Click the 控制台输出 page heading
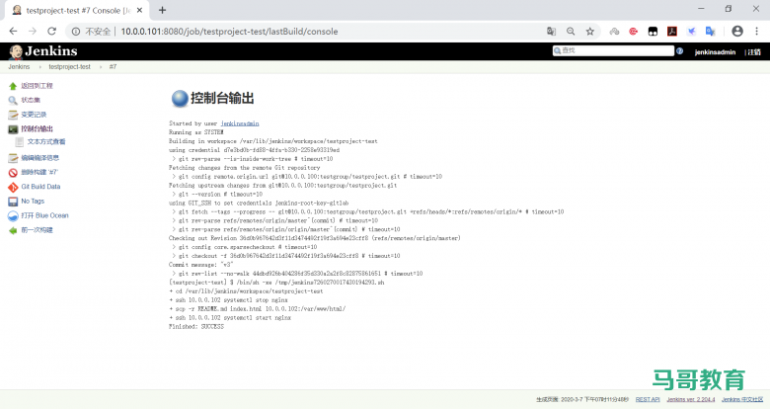Screen dimensions: 770x409 [x=222, y=99]
